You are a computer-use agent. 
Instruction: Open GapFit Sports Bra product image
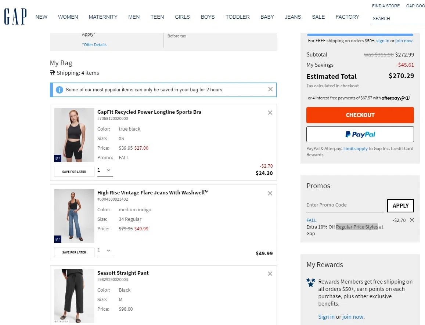74,135
